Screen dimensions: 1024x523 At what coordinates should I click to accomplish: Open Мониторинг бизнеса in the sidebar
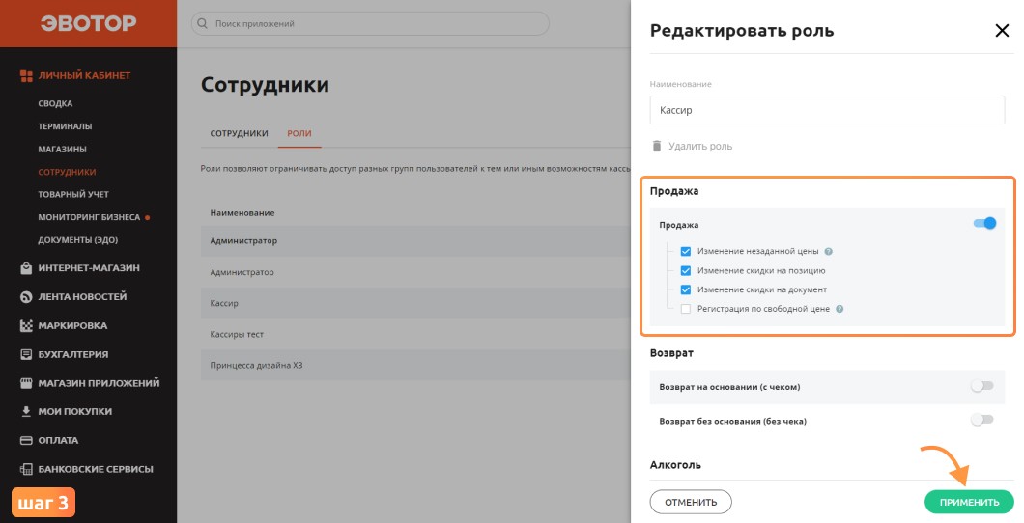pyautogui.click(x=89, y=217)
